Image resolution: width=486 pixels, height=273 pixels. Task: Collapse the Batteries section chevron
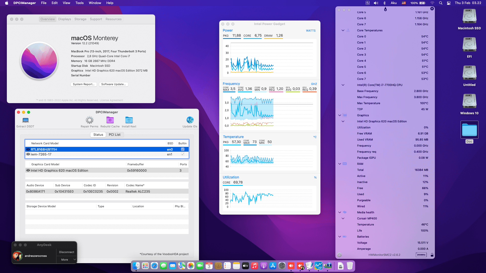coord(340,237)
